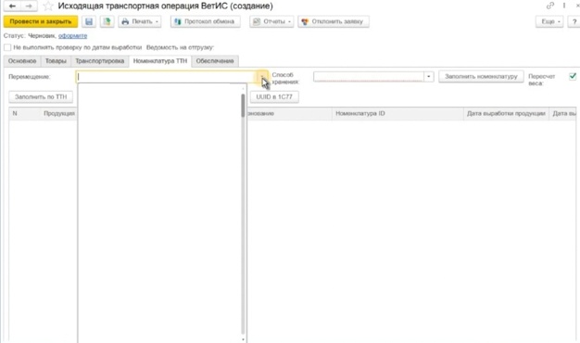
Task: Switch to the Товары tab
Action: click(x=56, y=61)
